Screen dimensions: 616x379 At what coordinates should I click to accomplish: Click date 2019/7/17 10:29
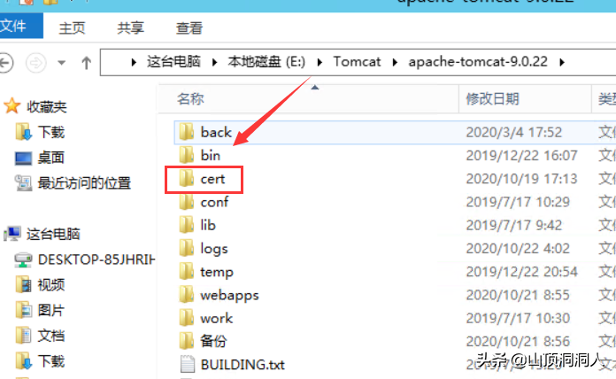point(518,202)
